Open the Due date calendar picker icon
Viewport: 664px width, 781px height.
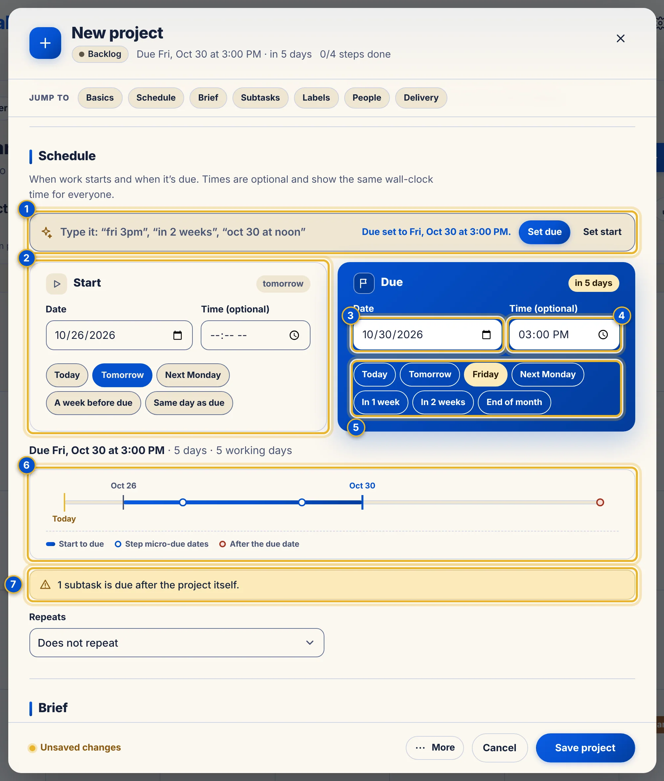486,335
